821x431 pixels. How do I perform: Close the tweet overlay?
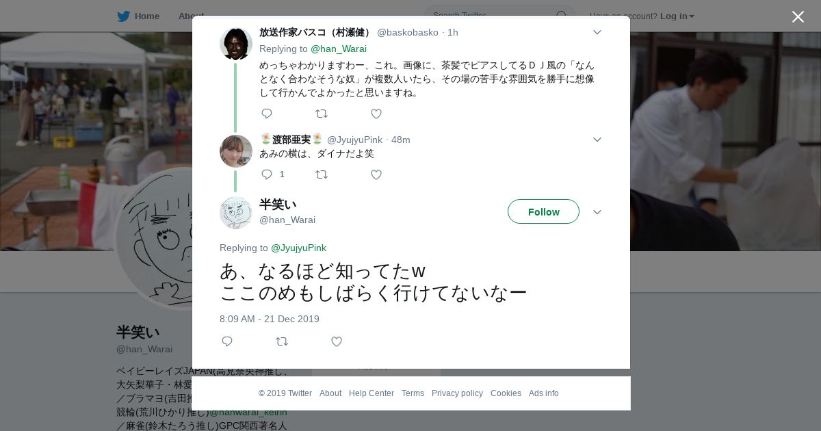(798, 16)
